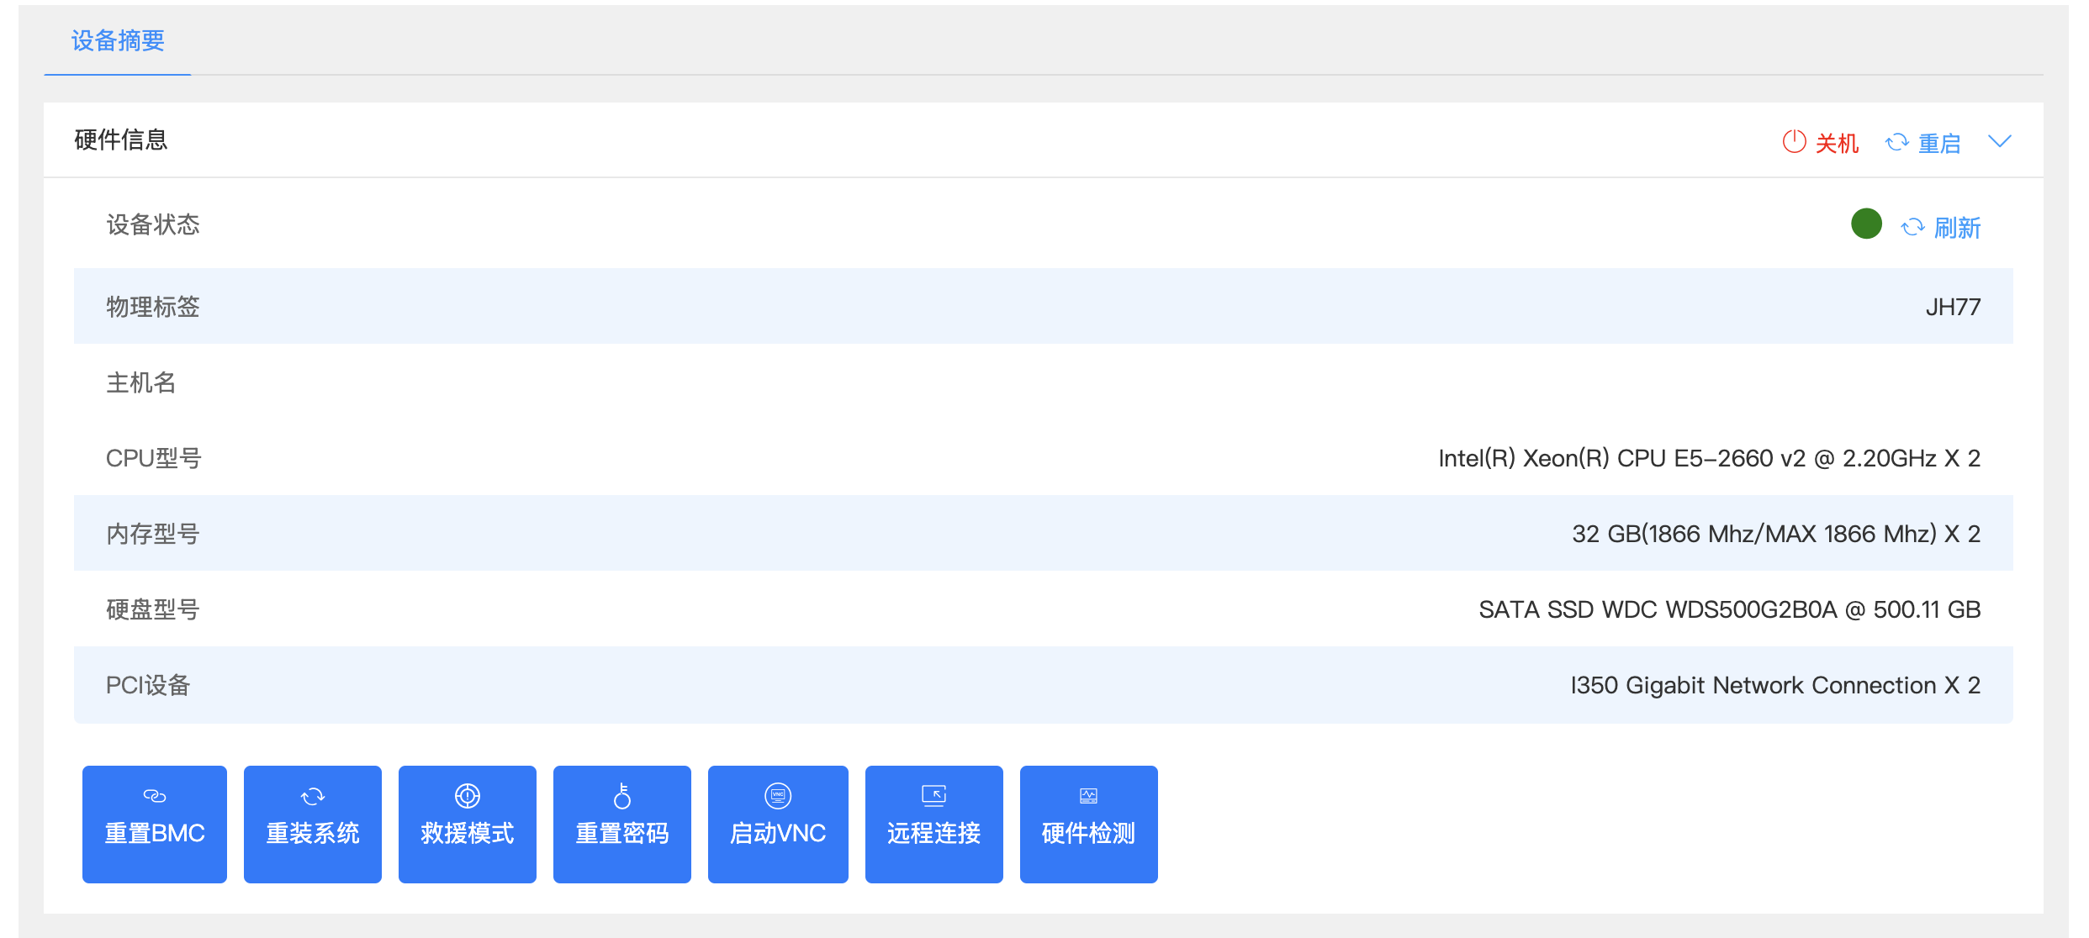Click the 硬件检测 button label

1089,833
